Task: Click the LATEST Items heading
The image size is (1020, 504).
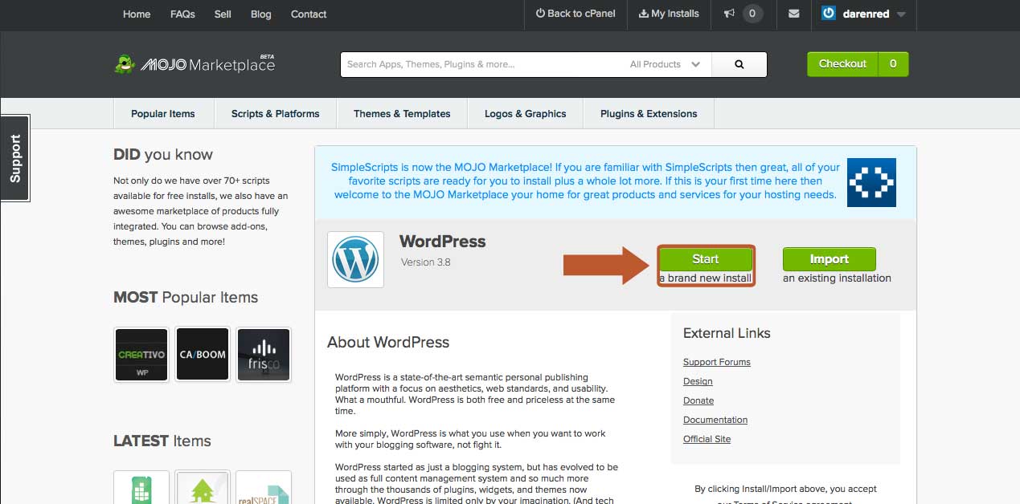Action: [162, 441]
